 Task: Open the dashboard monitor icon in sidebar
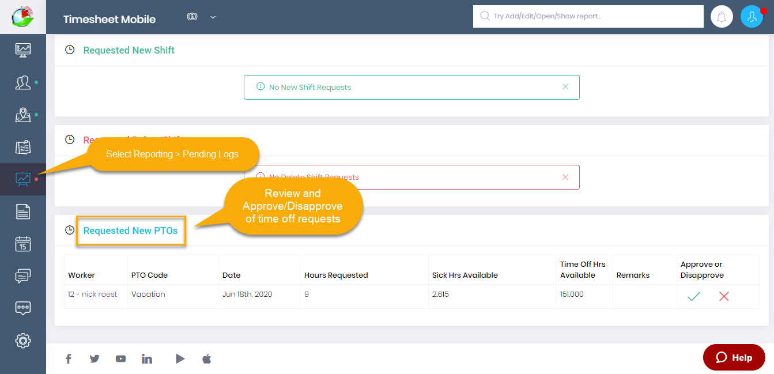[x=23, y=50]
